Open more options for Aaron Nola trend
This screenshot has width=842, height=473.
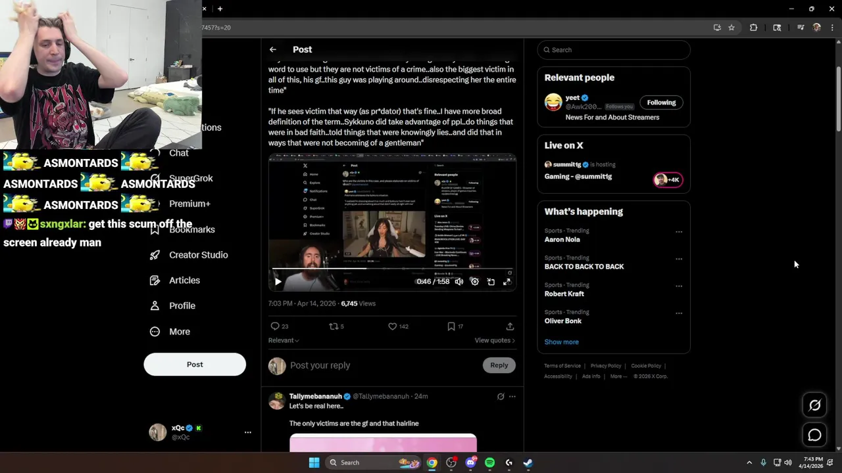point(679,231)
